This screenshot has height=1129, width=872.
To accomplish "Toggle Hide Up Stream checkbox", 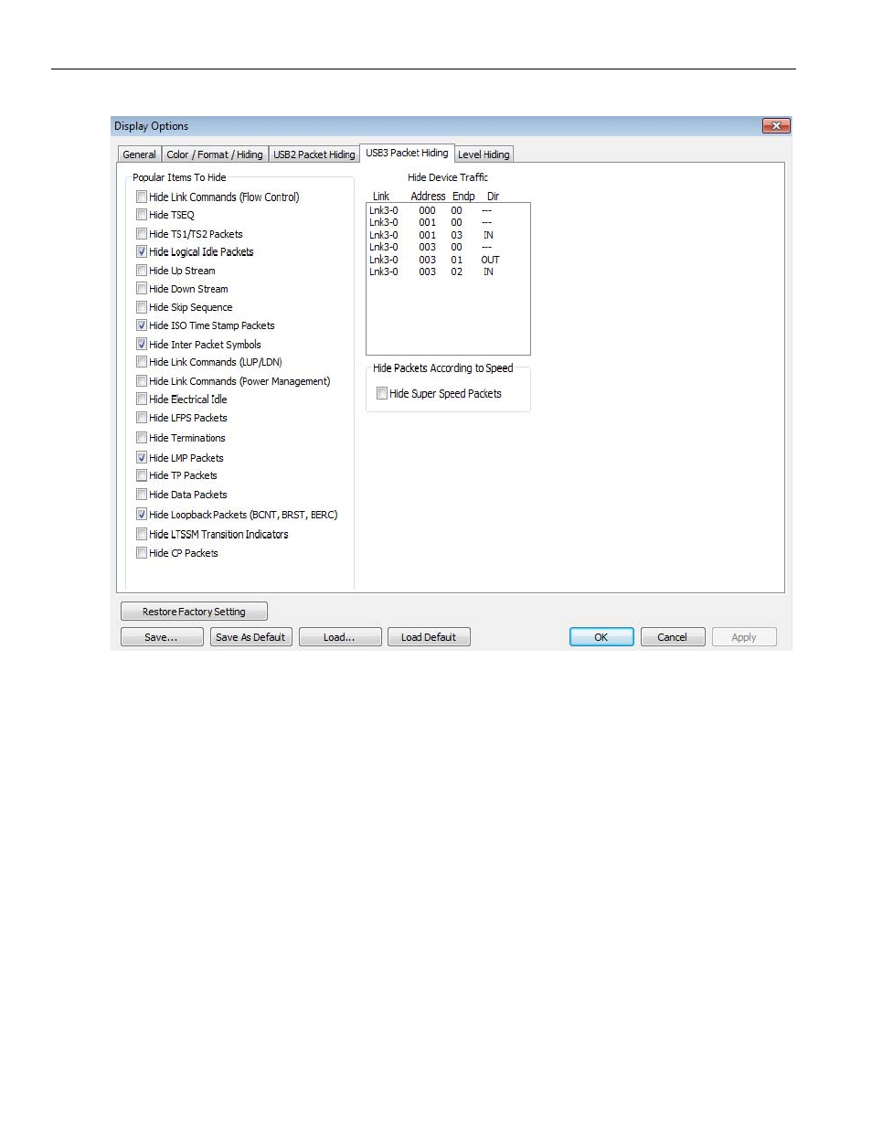I will coord(142,271).
